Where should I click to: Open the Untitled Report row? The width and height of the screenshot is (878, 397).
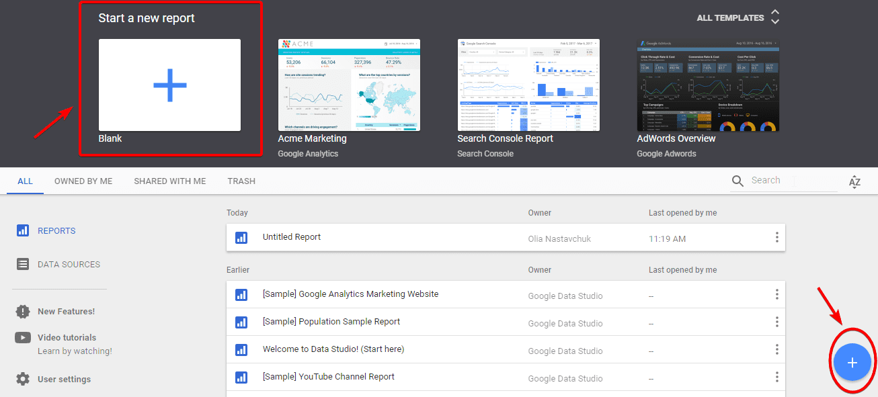coord(506,237)
